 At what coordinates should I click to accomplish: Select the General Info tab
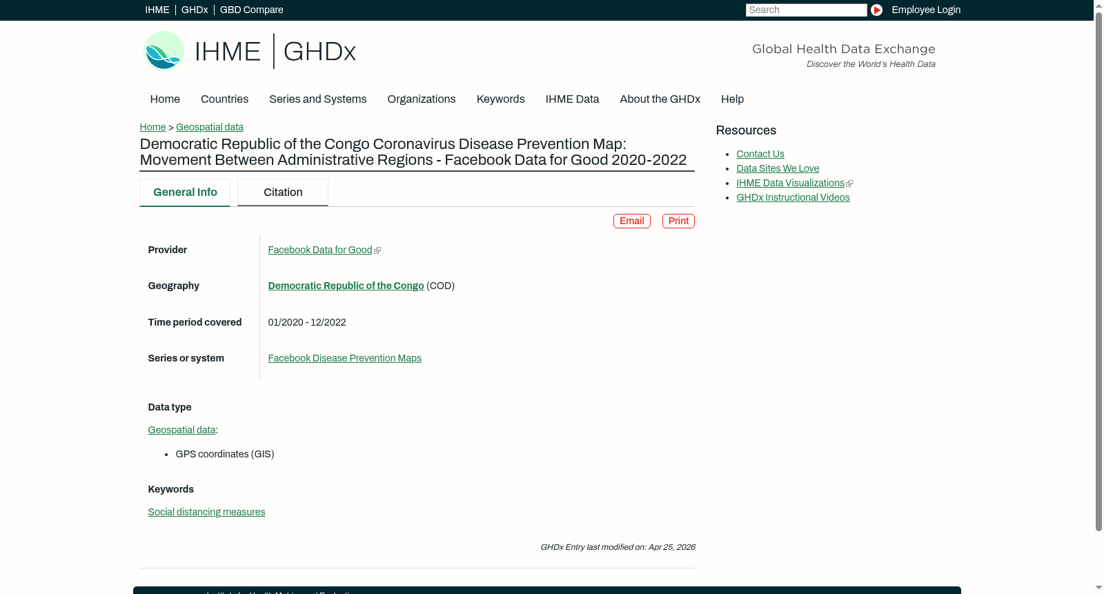185,192
